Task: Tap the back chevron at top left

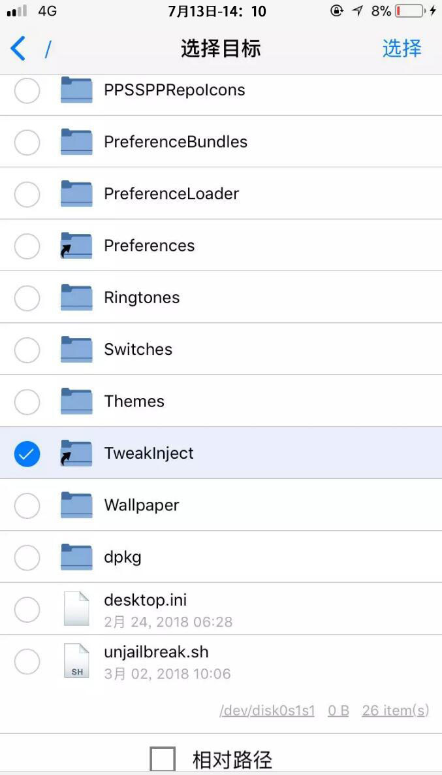Action: (x=18, y=48)
